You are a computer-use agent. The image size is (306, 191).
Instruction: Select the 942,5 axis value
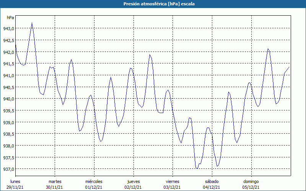(8, 40)
